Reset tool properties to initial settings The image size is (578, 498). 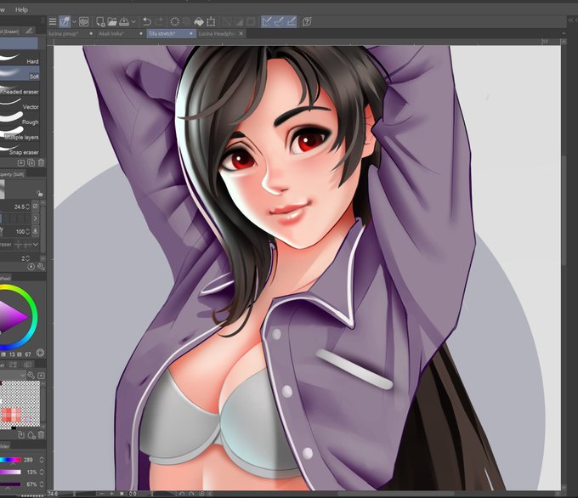tap(31, 267)
